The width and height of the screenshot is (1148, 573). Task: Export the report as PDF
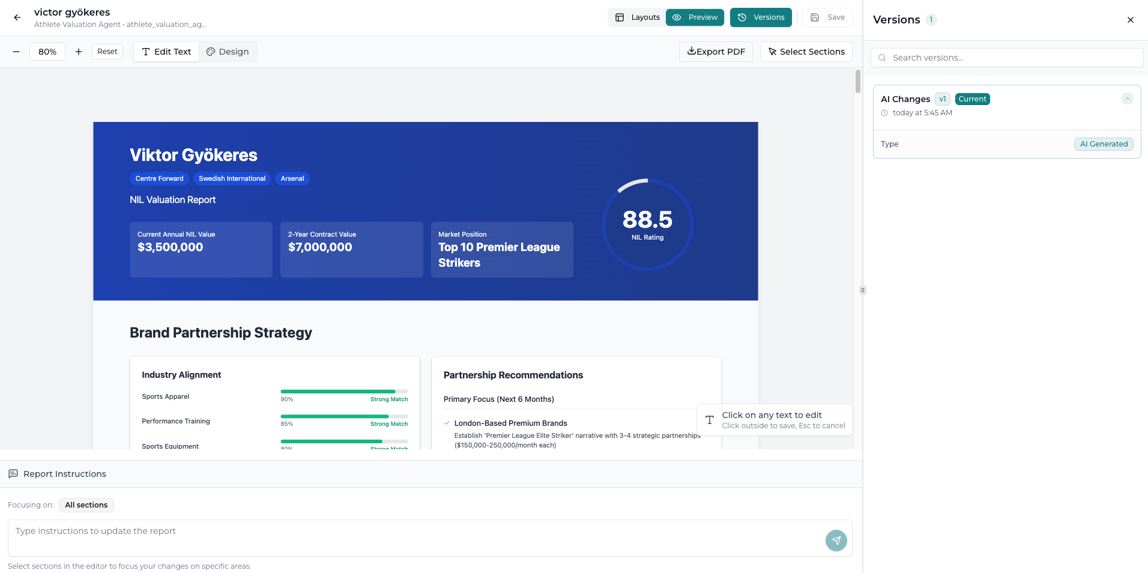[x=716, y=52]
